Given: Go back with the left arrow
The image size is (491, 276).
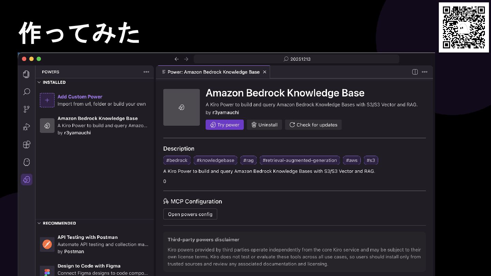Looking at the screenshot, I should coord(177,59).
